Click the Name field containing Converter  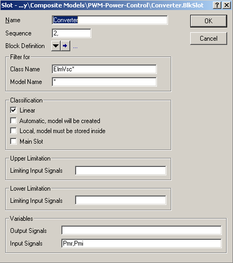[110, 20]
